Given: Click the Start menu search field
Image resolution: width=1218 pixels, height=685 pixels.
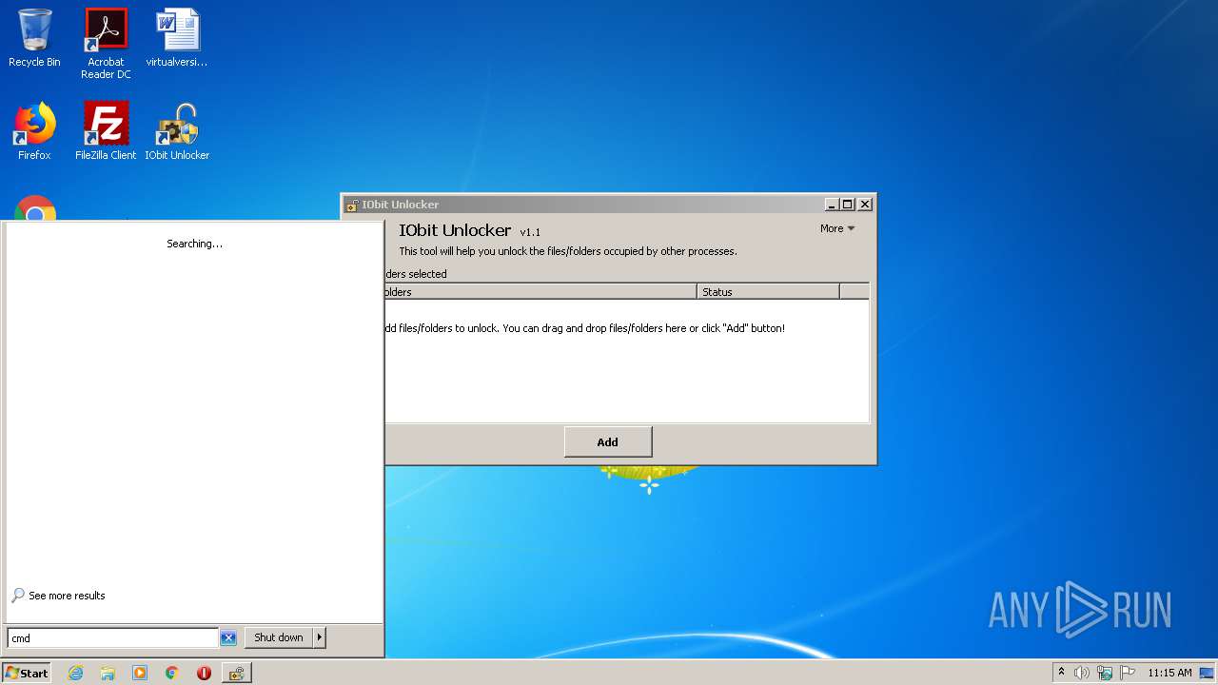Looking at the screenshot, I should click(x=113, y=637).
